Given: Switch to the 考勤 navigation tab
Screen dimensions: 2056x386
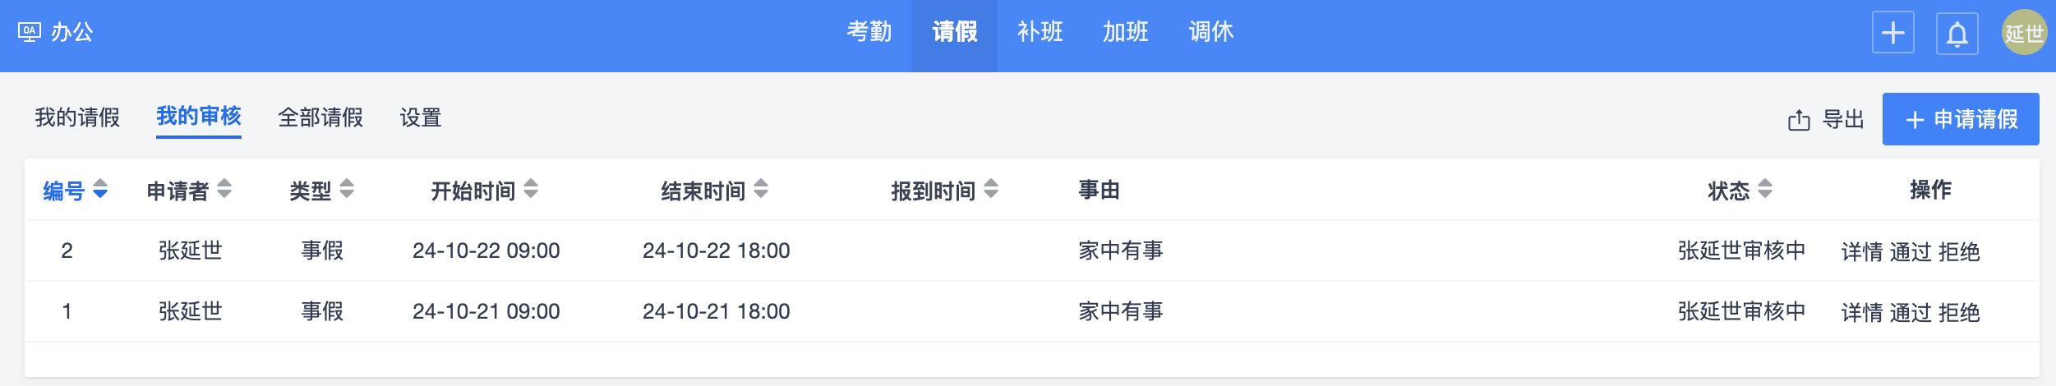Looking at the screenshot, I should click(x=869, y=32).
